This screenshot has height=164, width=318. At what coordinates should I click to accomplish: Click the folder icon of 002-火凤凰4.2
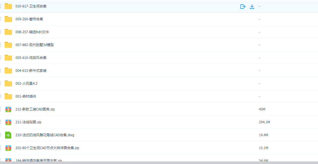click(8, 83)
